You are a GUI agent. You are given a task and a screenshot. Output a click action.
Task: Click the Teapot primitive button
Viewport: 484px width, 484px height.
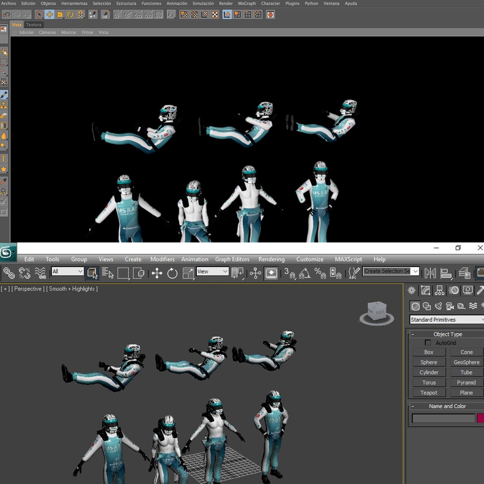(x=429, y=393)
